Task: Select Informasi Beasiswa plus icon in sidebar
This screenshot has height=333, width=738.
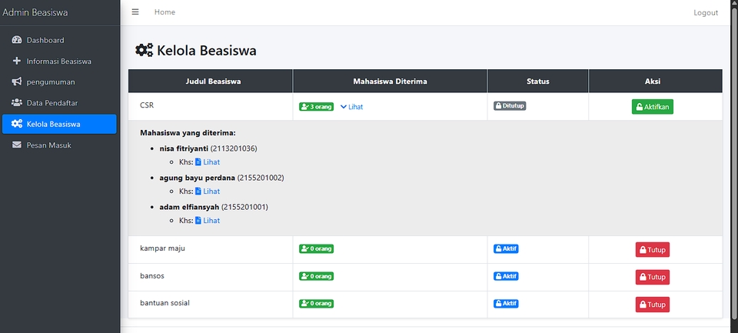Action: [17, 61]
